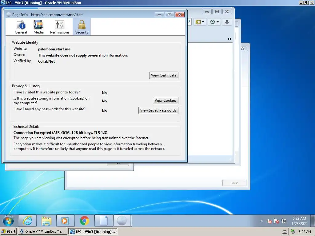Maximize the Pale Moon browser window

tap(217, 12)
